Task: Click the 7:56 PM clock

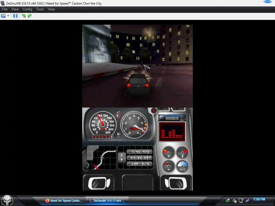Action: point(259,199)
